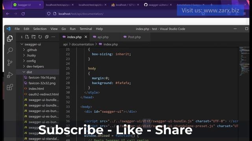
Task: Expand the .husky folder
Action: pyautogui.click(x=24, y=55)
